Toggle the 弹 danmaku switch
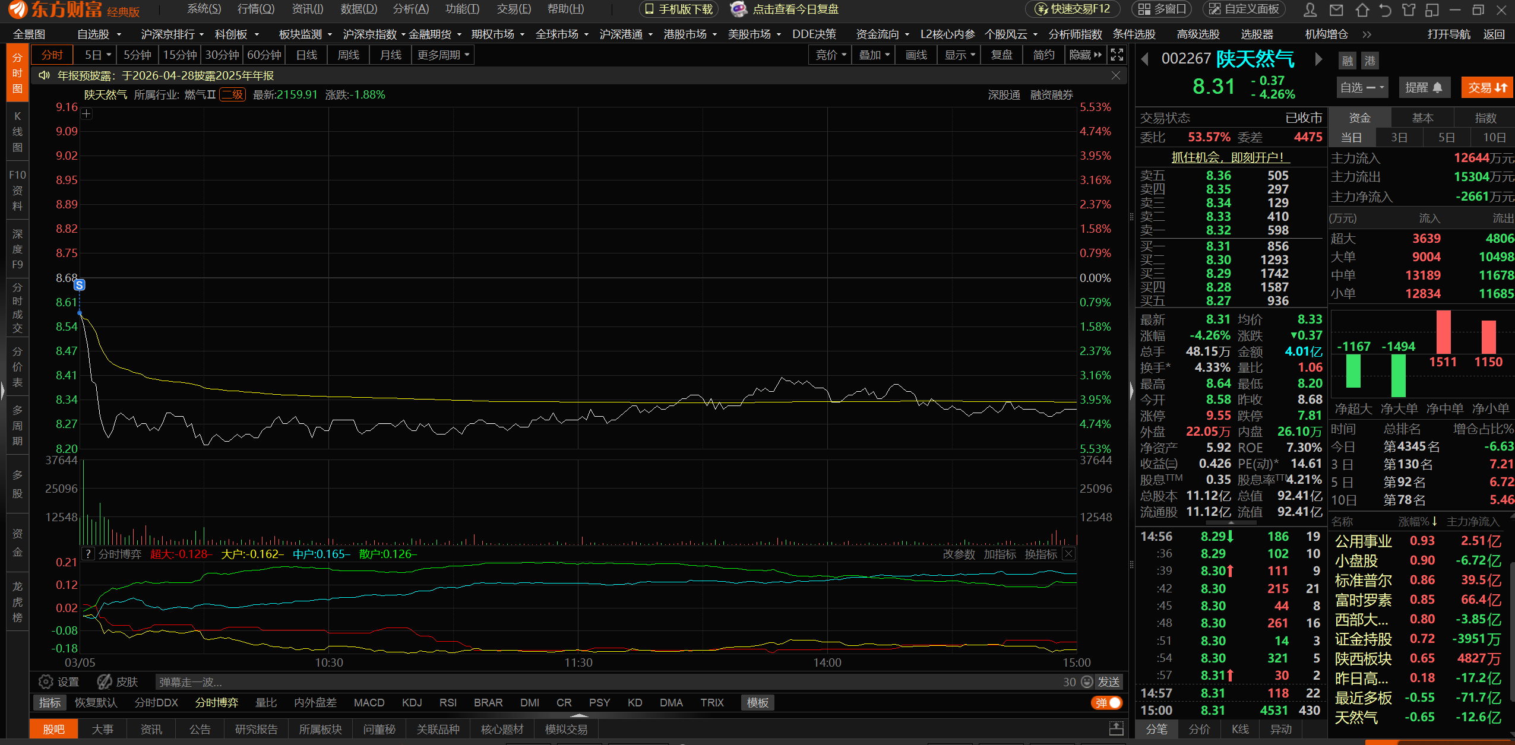This screenshot has width=1515, height=745. point(1106,702)
